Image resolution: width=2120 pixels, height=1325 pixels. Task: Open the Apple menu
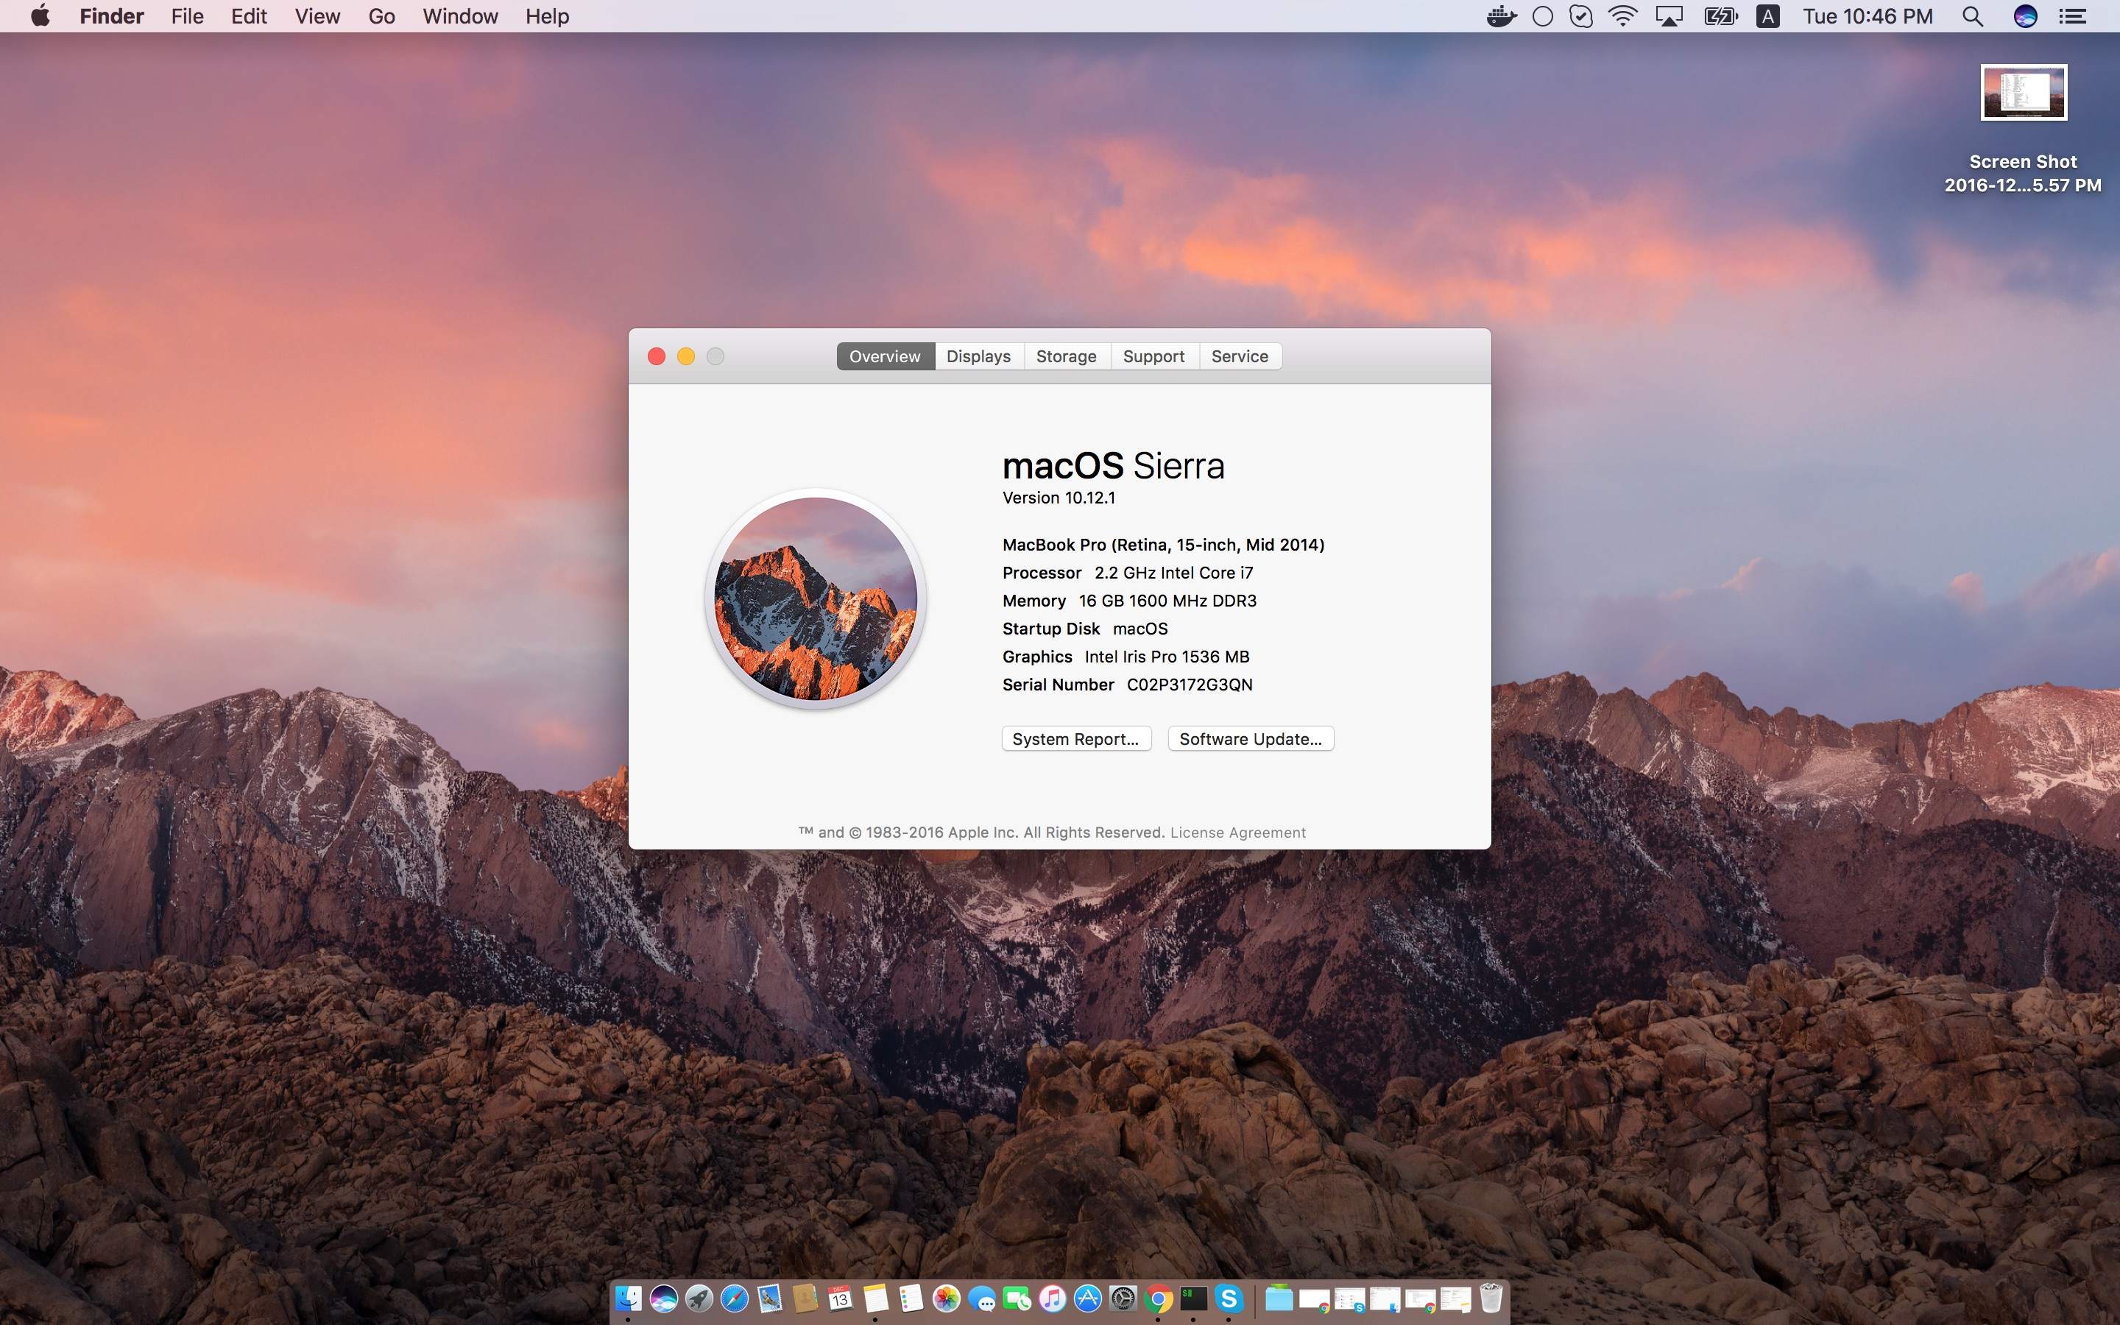tap(40, 15)
